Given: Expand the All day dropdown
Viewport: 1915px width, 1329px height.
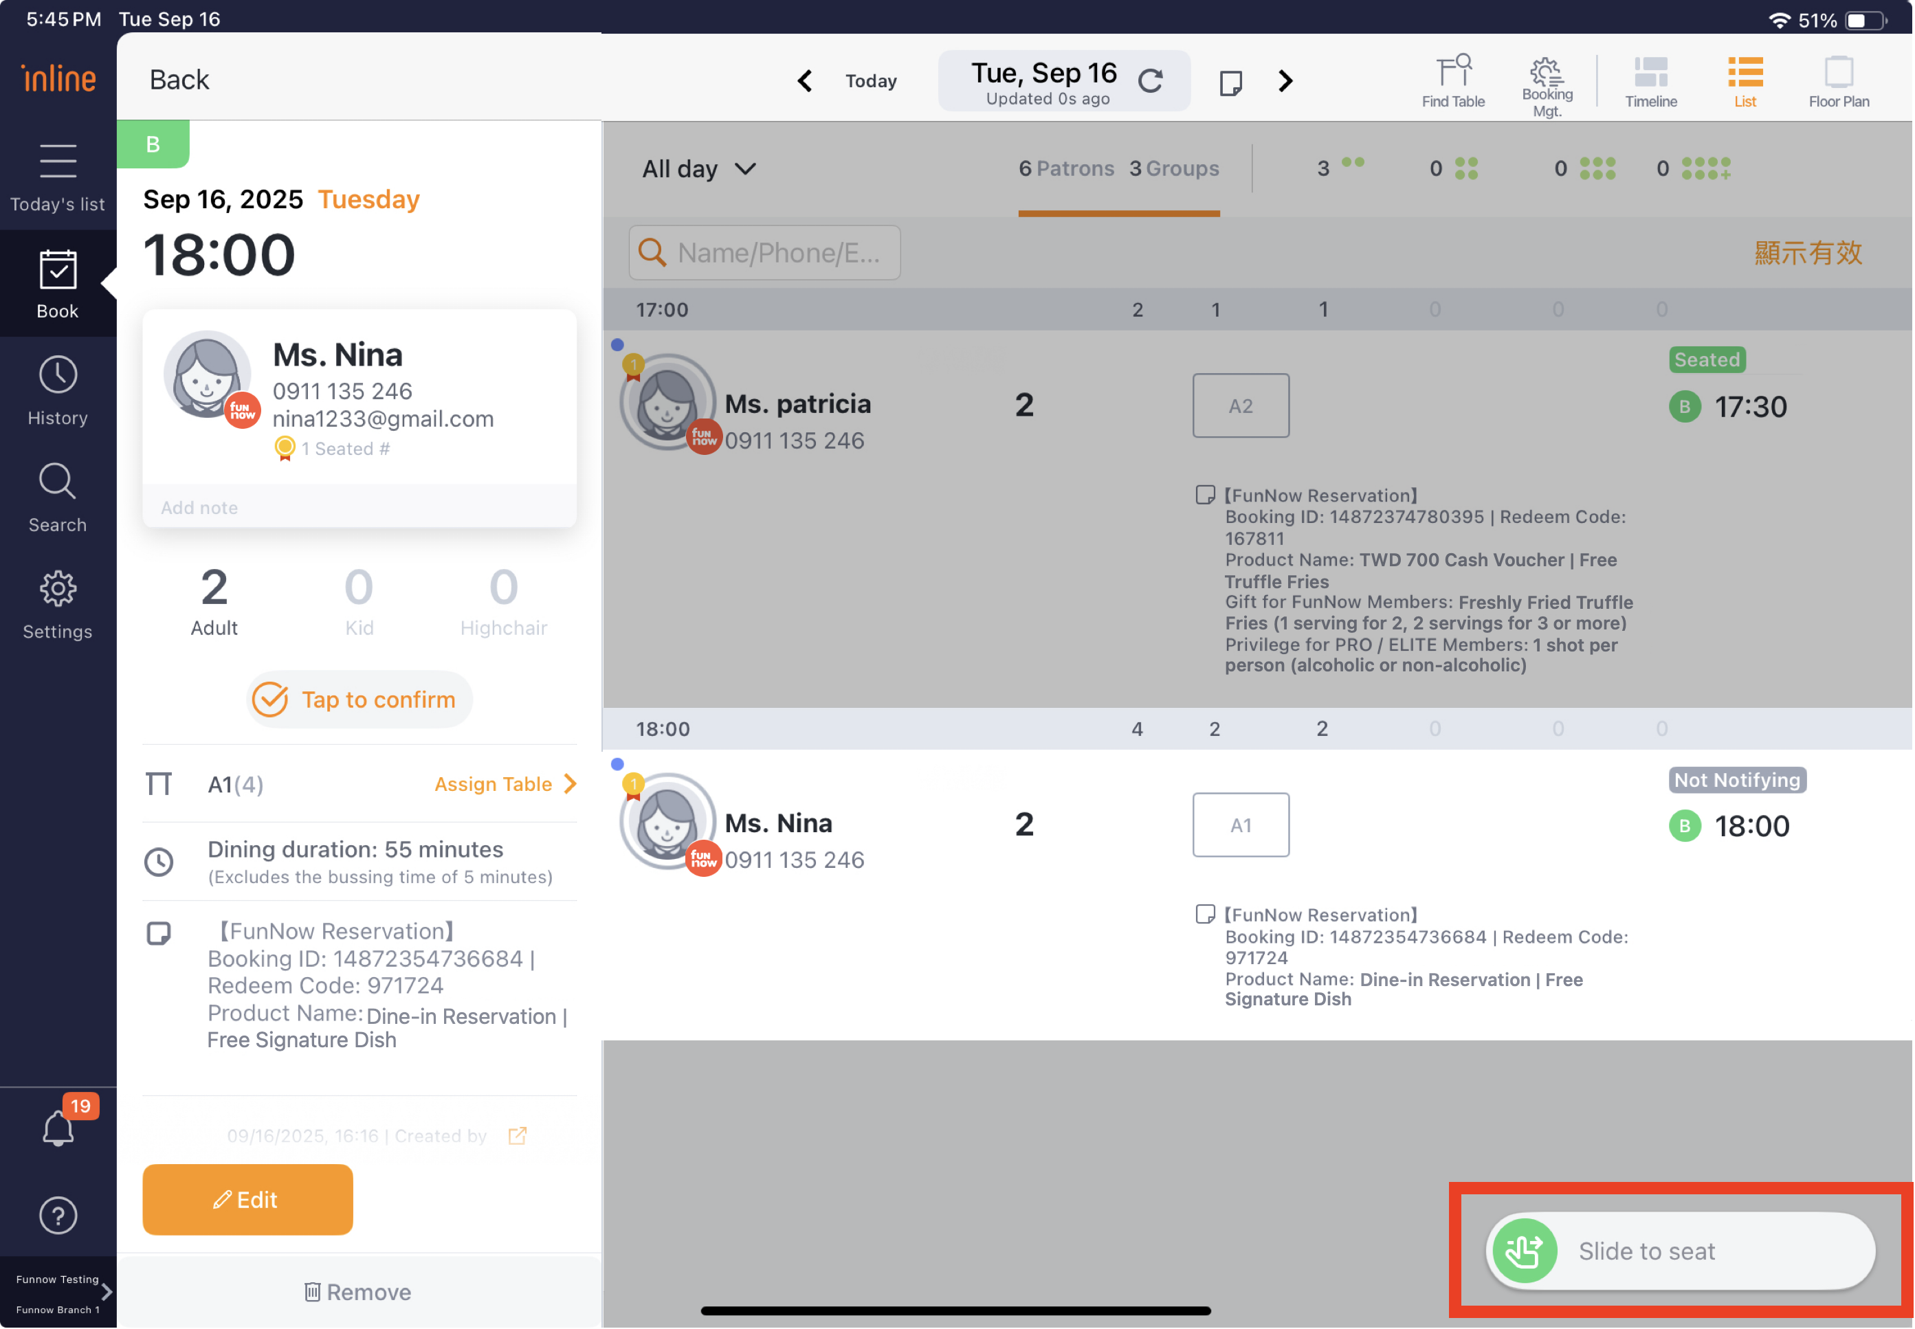Looking at the screenshot, I should coord(699,169).
